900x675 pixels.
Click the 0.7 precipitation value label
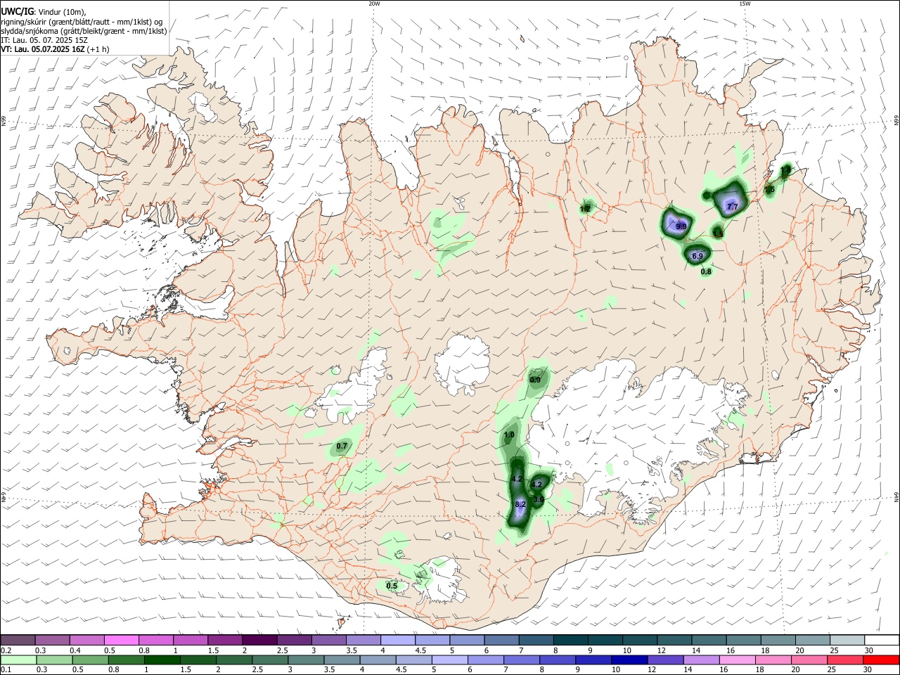pyautogui.click(x=342, y=446)
